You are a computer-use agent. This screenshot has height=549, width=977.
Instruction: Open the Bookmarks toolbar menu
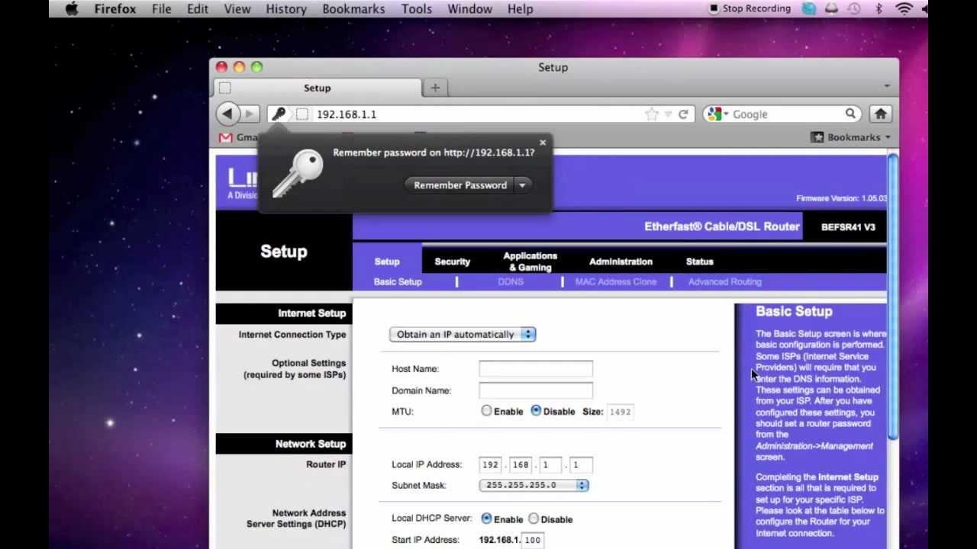(x=850, y=137)
